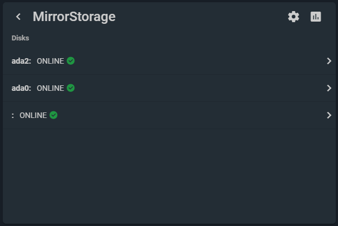
Task: Go back using the left arrow
Action: click(18, 17)
